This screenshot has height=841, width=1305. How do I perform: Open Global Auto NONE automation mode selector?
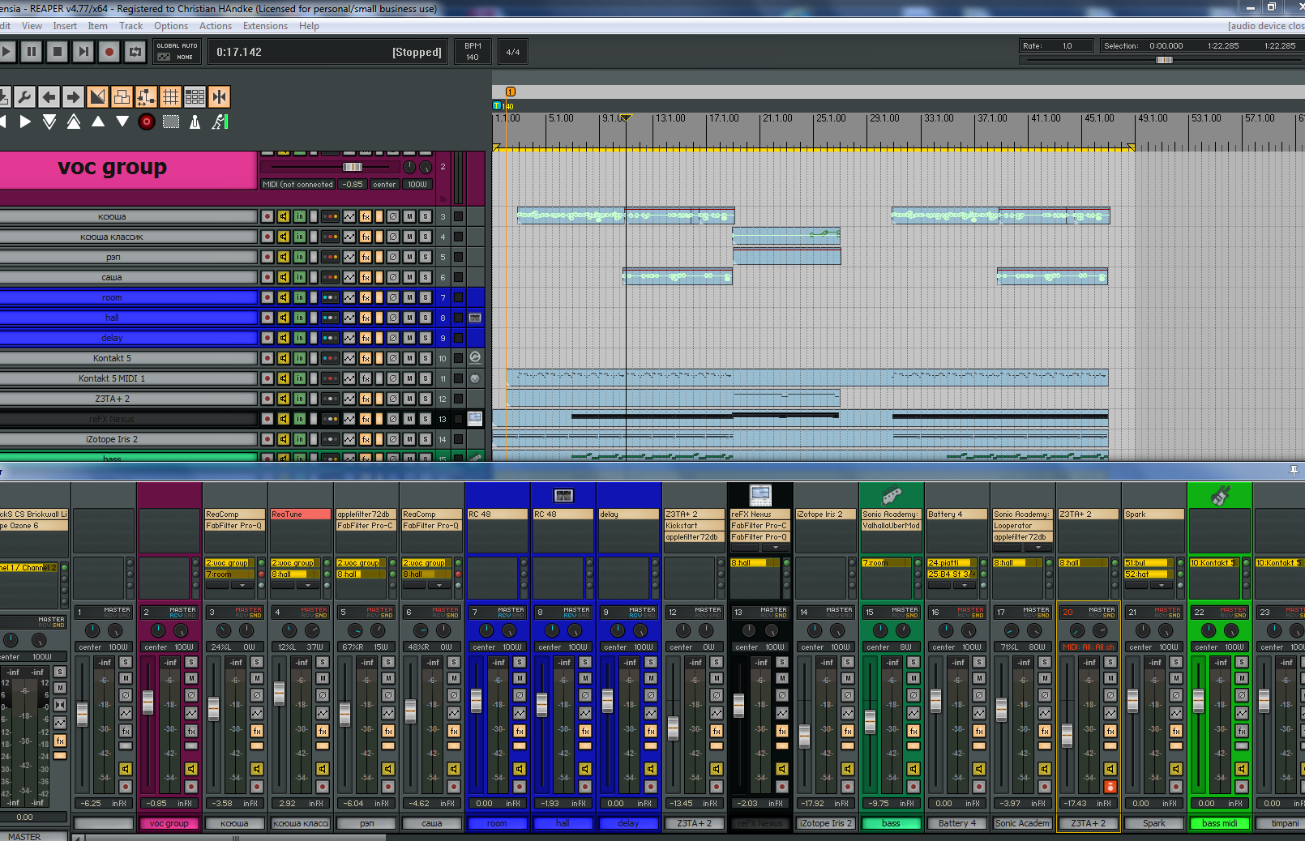click(177, 52)
